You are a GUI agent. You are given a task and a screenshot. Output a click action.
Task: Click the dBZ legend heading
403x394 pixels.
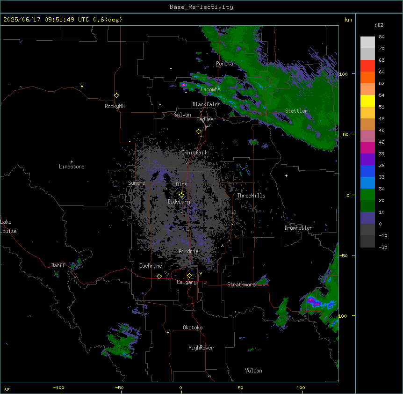point(379,25)
